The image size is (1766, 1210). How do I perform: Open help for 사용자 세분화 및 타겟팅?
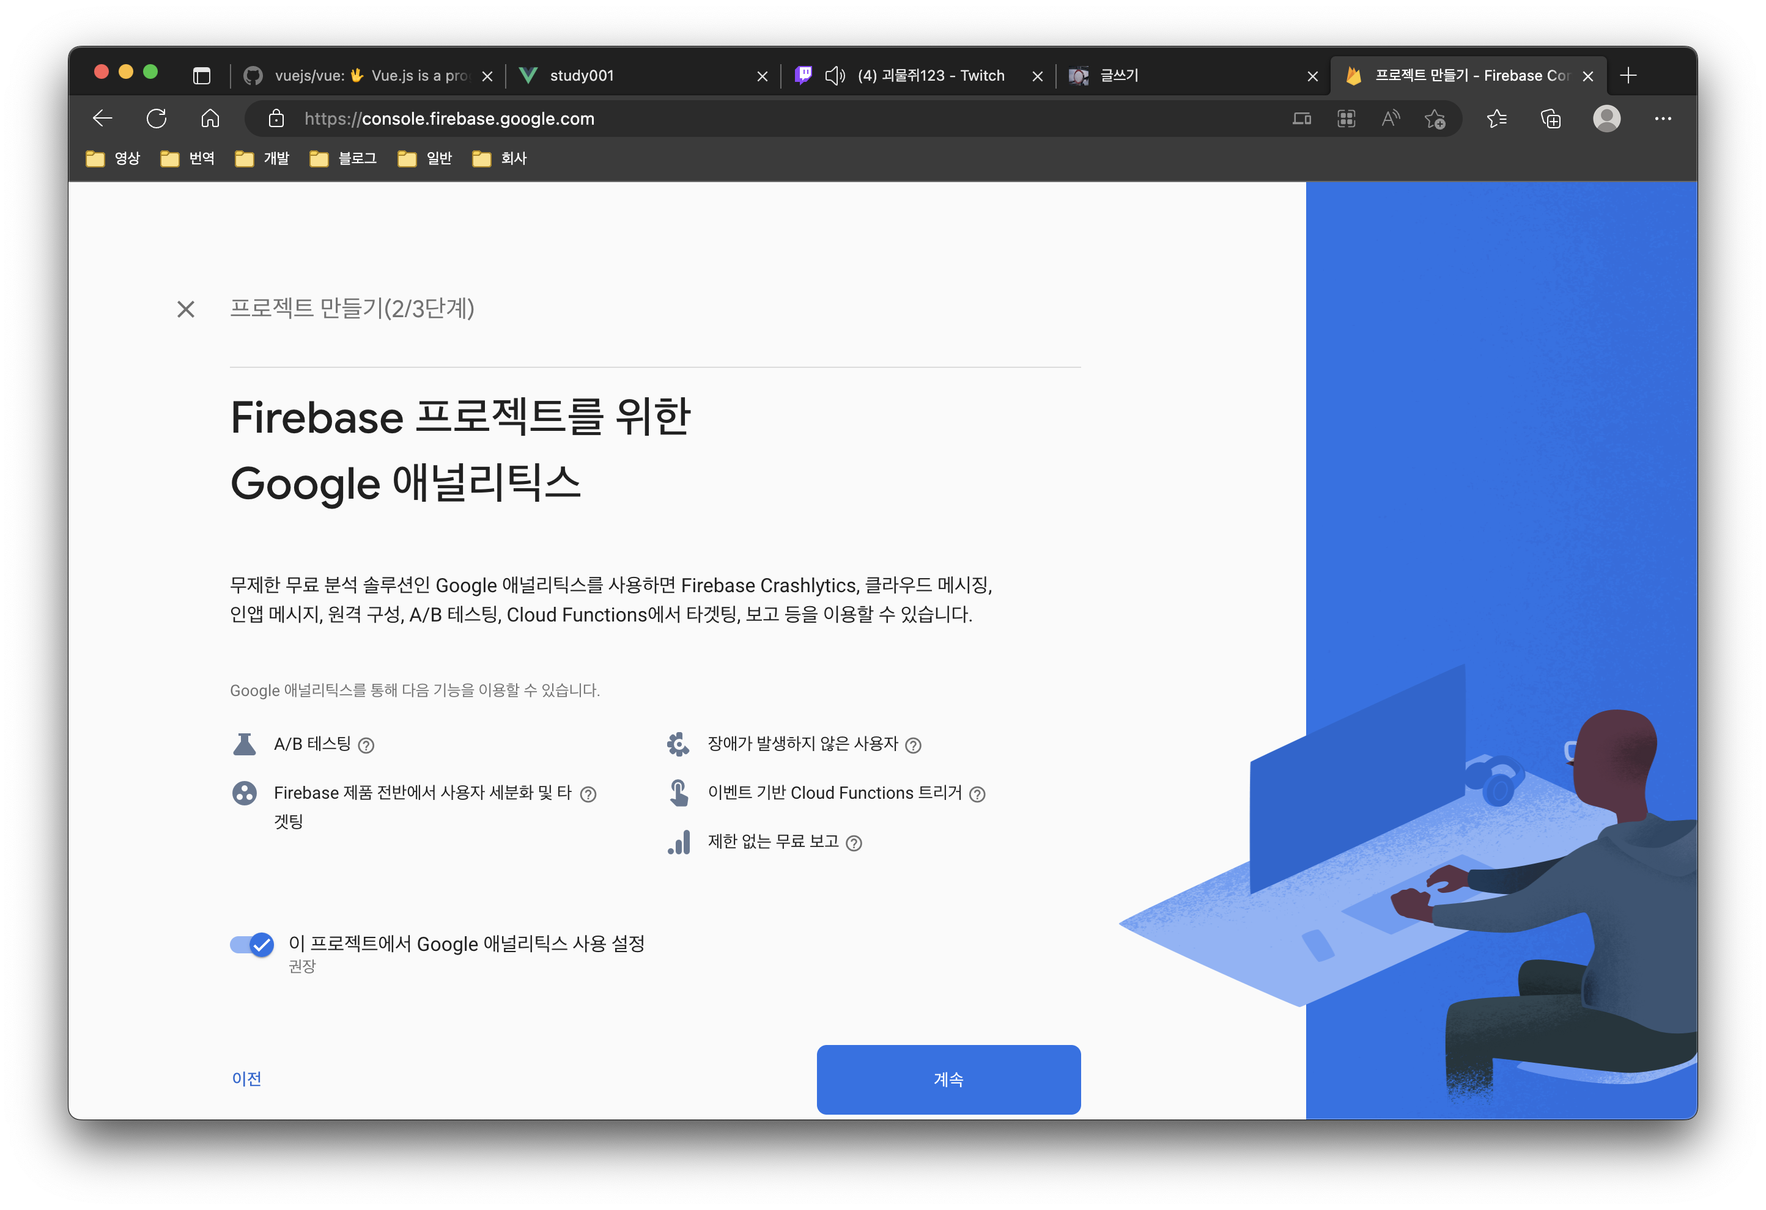tap(588, 794)
